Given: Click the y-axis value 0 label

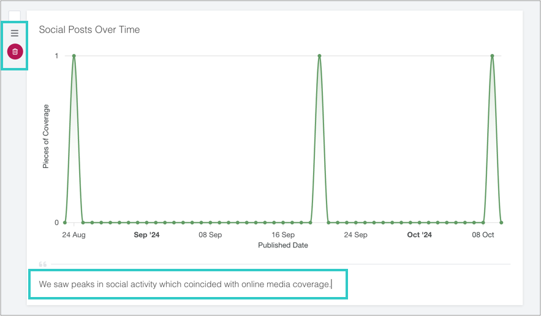Looking at the screenshot, I should pos(57,222).
